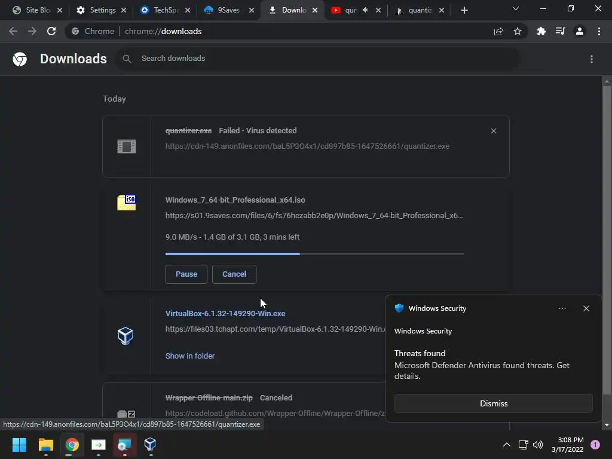Open the VirtualBox icon in the taskbar

[150, 444]
